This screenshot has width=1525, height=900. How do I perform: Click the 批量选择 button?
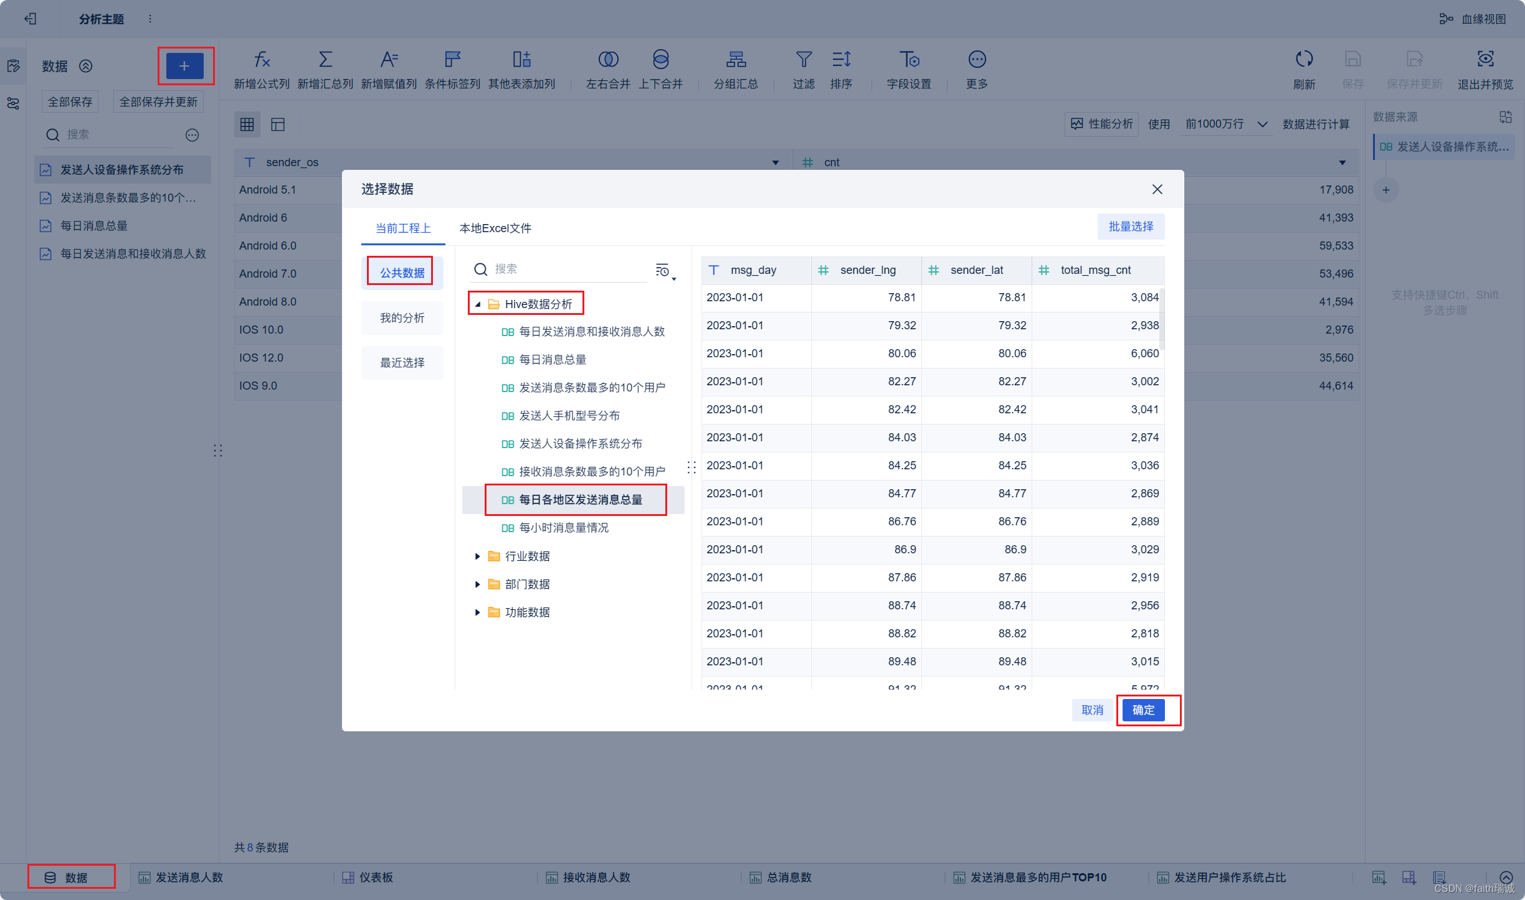(x=1131, y=227)
